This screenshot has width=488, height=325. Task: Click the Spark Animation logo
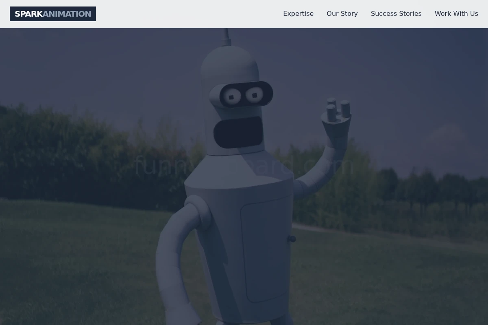pyautogui.click(x=53, y=14)
